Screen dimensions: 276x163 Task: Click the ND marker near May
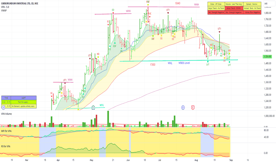point(98,54)
